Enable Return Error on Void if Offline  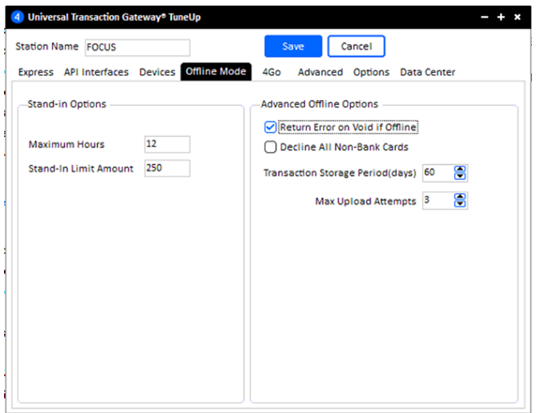pyautogui.click(x=270, y=127)
